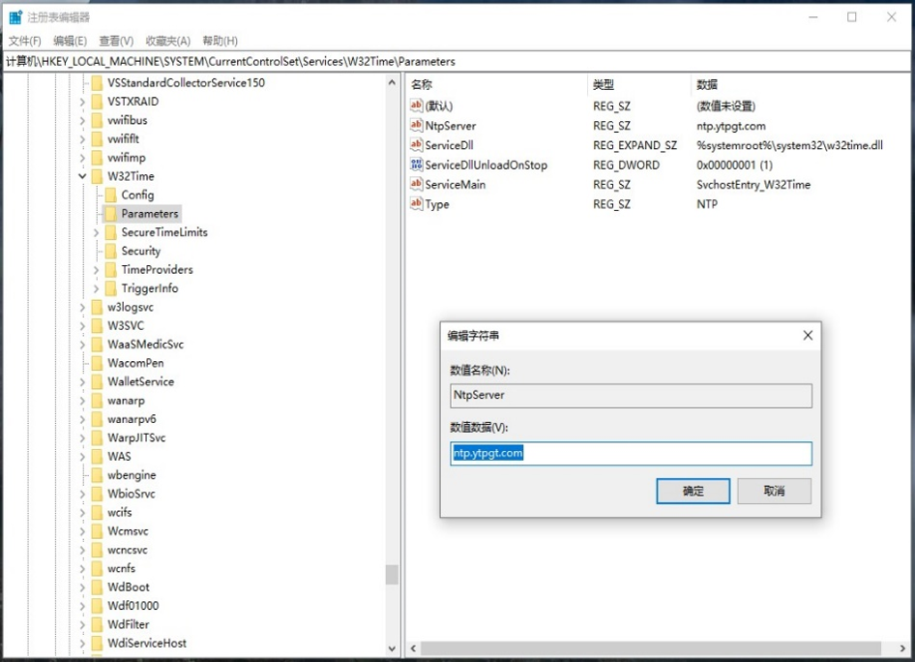Expand the SecureTimeLimits subkey
Viewport: 915px width, 662px height.
tap(96, 232)
